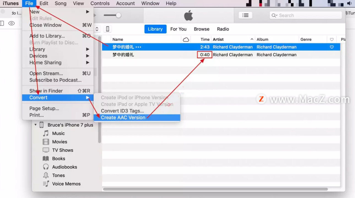Image resolution: width=355 pixels, height=198 pixels.
Task: Open Books under the iPhone
Action: click(59, 159)
